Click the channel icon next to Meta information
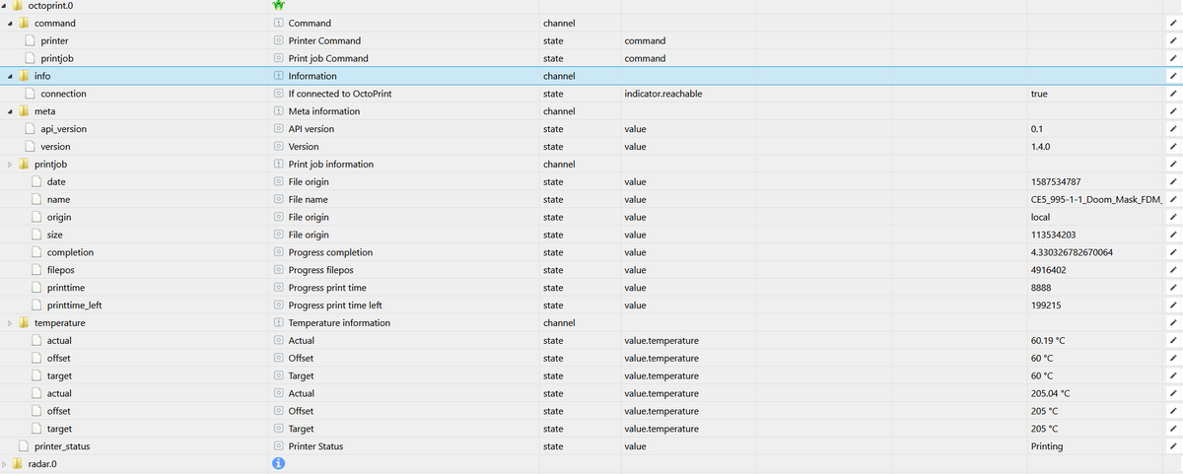The width and height of the screenshot is (1183, 474). pos(279,111)
